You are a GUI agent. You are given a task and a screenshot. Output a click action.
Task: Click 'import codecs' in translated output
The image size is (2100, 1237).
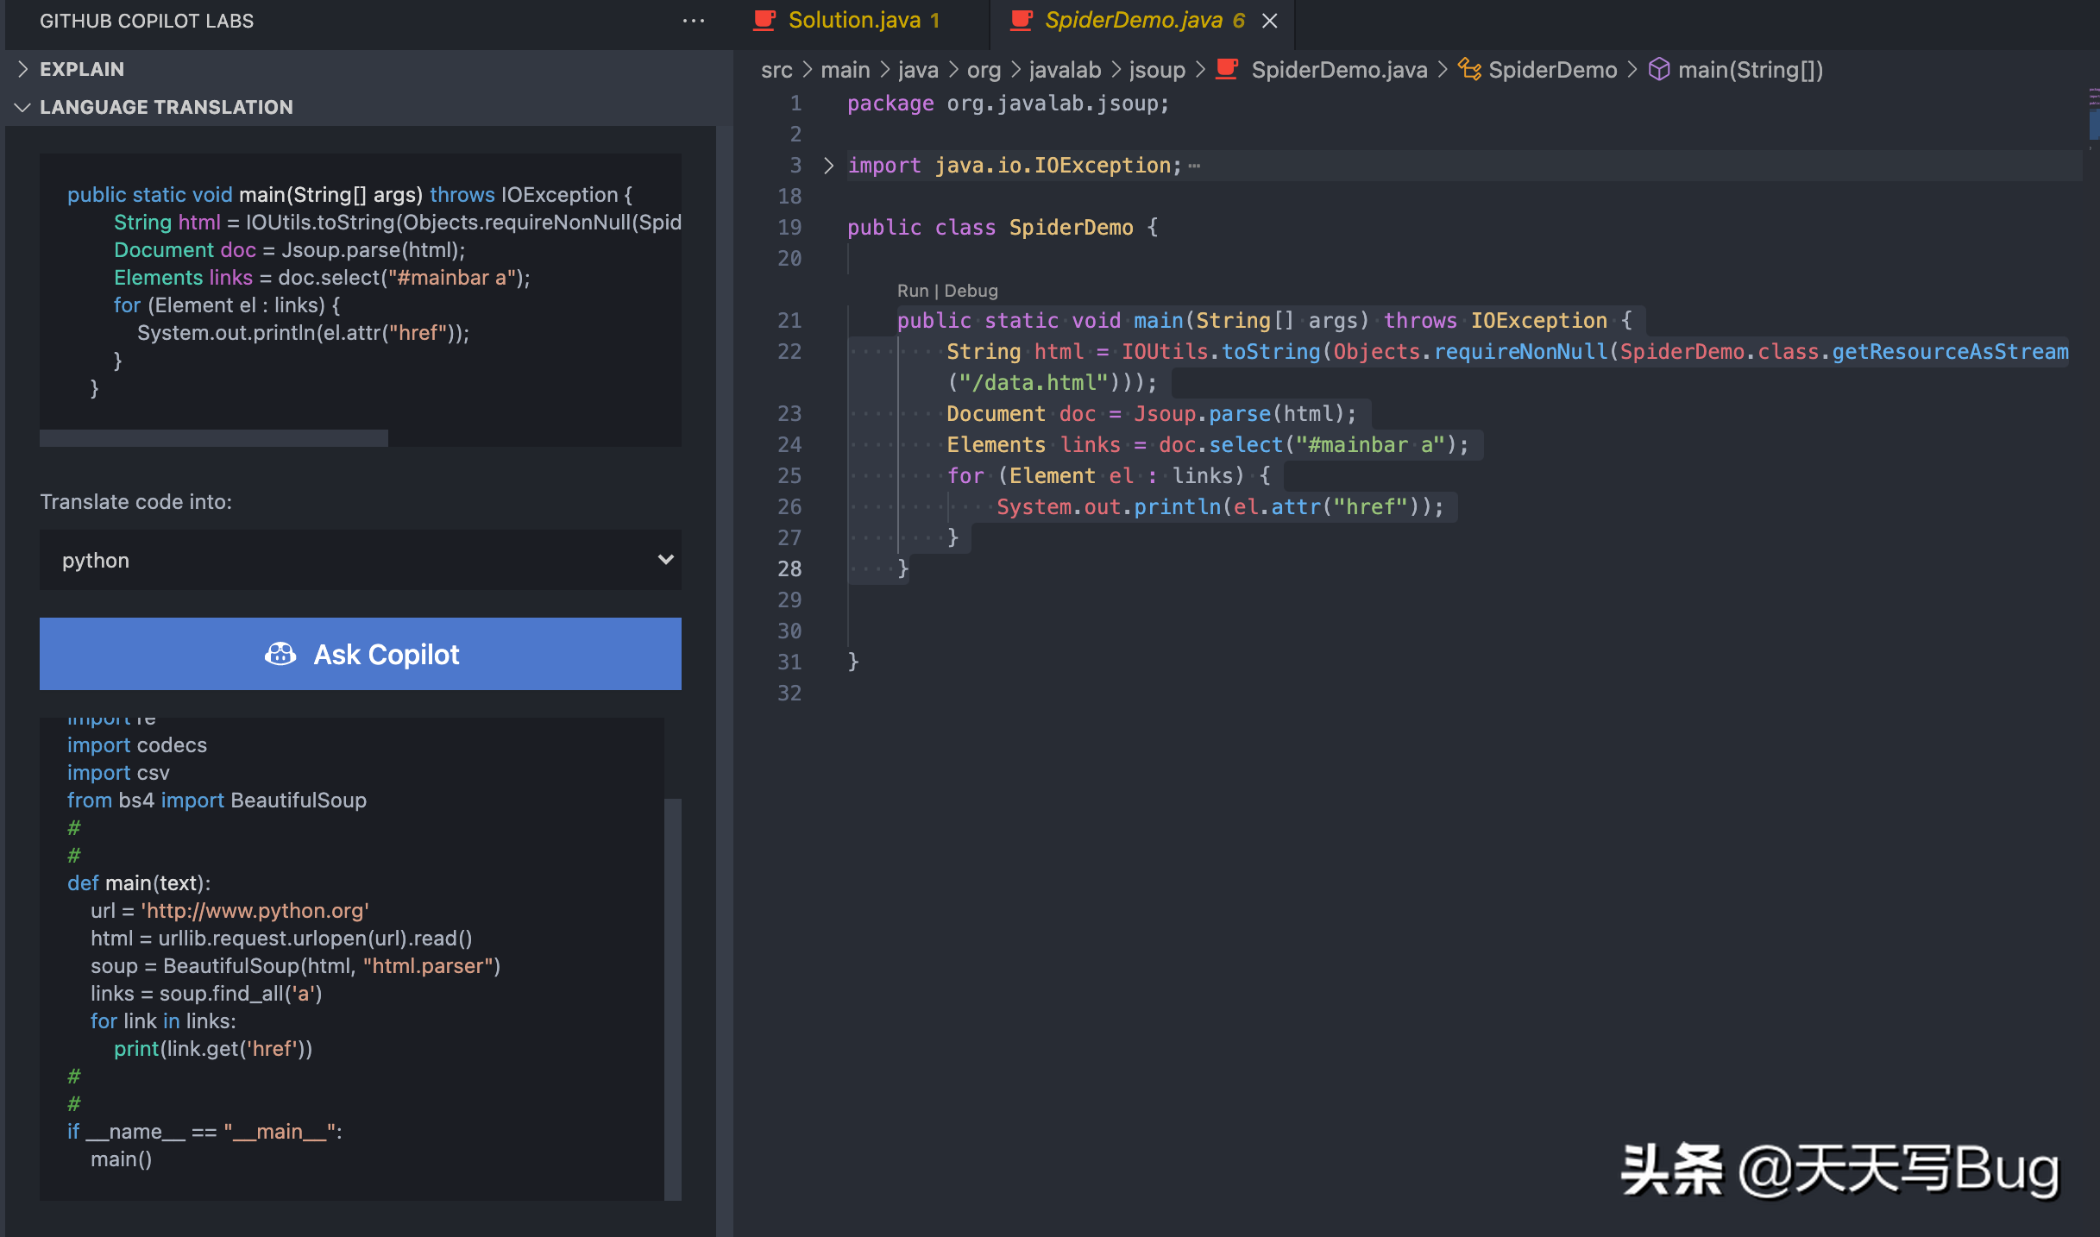point(137,745)
